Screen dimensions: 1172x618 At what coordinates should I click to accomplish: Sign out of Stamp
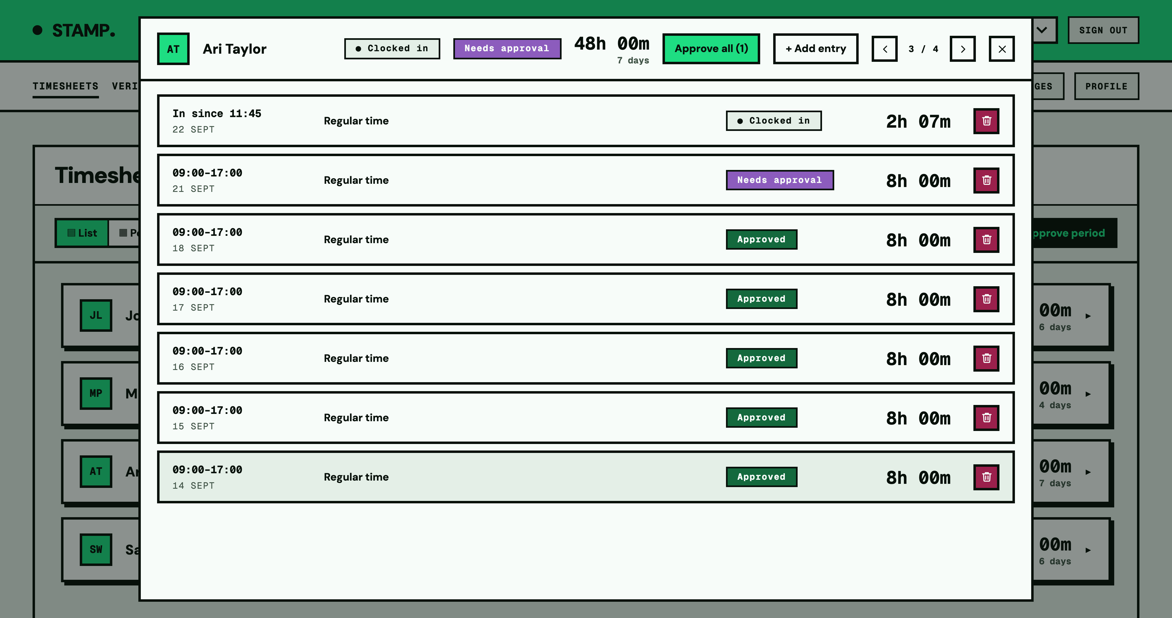pyautogui.click(x=1103, y=30)
